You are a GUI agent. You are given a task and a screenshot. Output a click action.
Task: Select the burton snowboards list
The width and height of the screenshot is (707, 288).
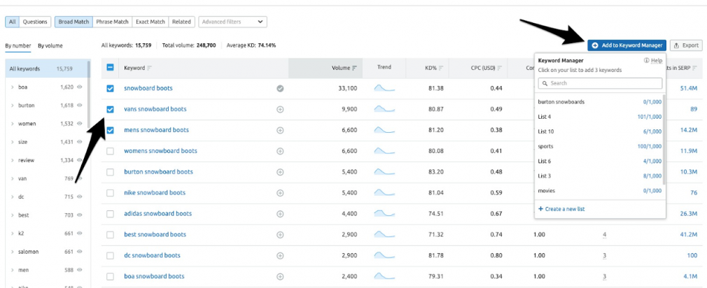[x=600, y=102]
